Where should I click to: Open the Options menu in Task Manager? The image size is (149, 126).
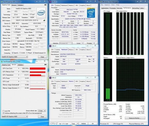(x=107, y=5)
